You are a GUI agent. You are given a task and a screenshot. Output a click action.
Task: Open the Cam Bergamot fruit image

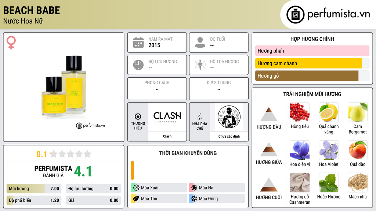[x=358, y=112]
